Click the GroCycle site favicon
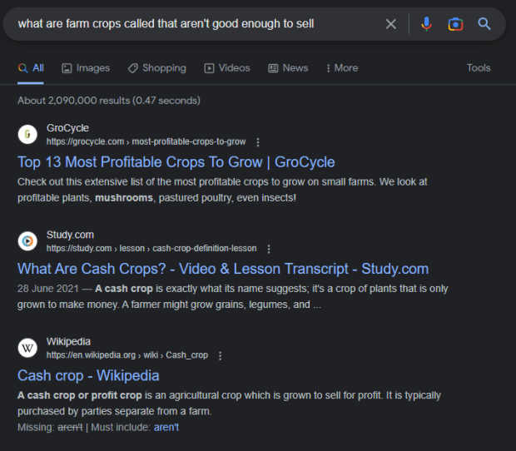The height and width of the screenshot is (451, 516). tap(28, 134)
